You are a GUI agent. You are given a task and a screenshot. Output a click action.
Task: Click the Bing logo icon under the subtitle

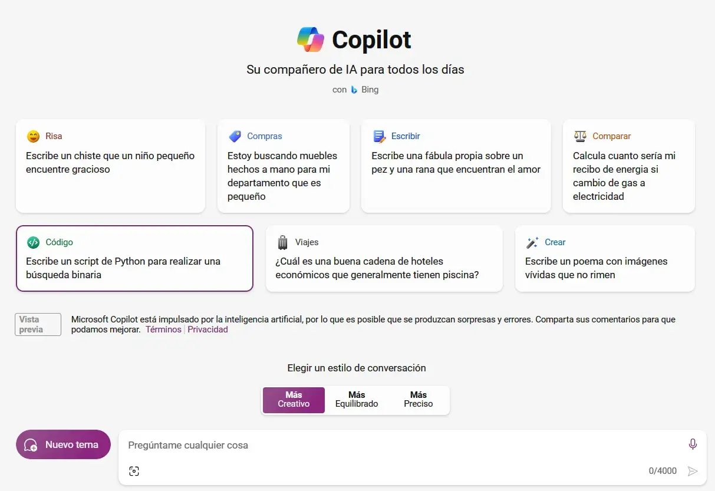354,90
